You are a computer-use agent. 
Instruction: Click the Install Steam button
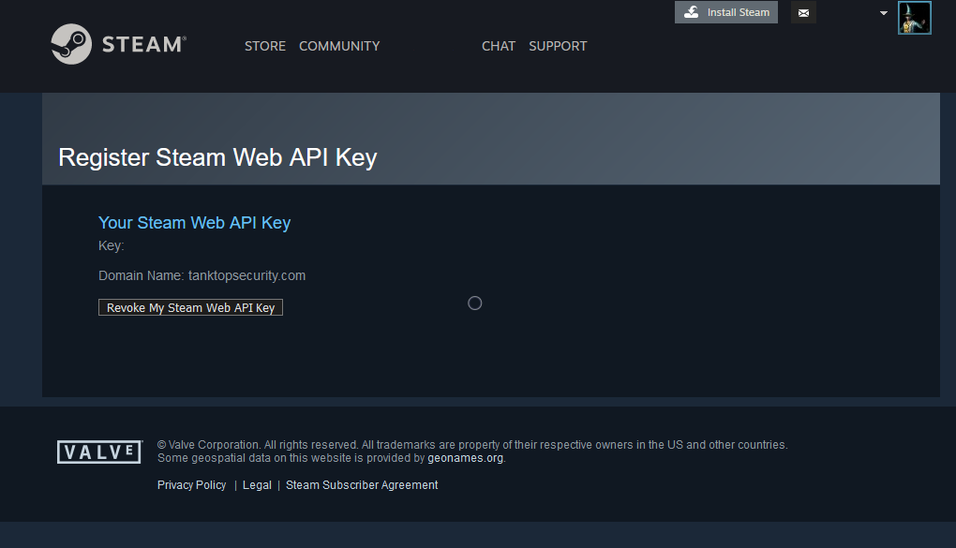(x=726, y=12)
